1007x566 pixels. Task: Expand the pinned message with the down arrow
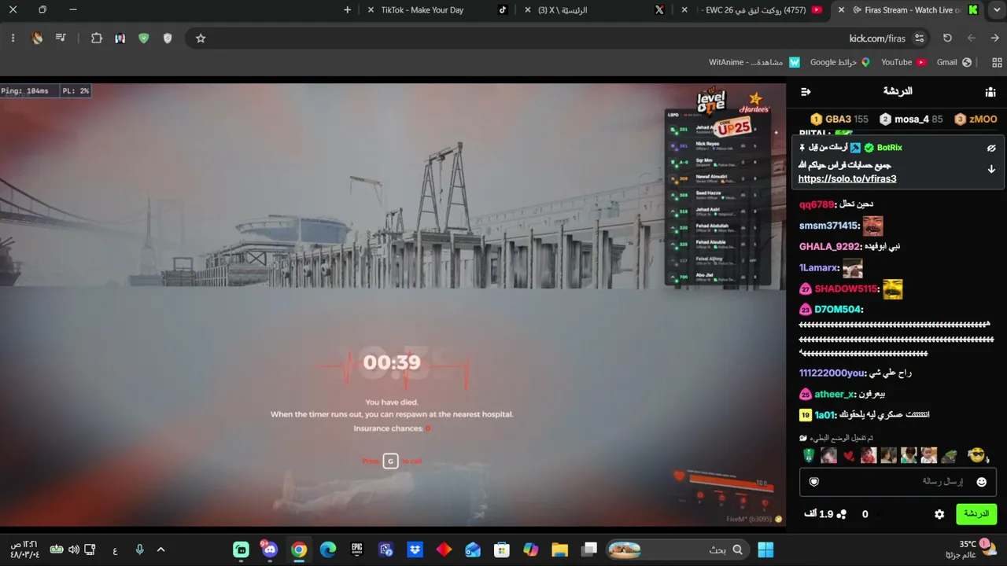click(x=991, y=169)
